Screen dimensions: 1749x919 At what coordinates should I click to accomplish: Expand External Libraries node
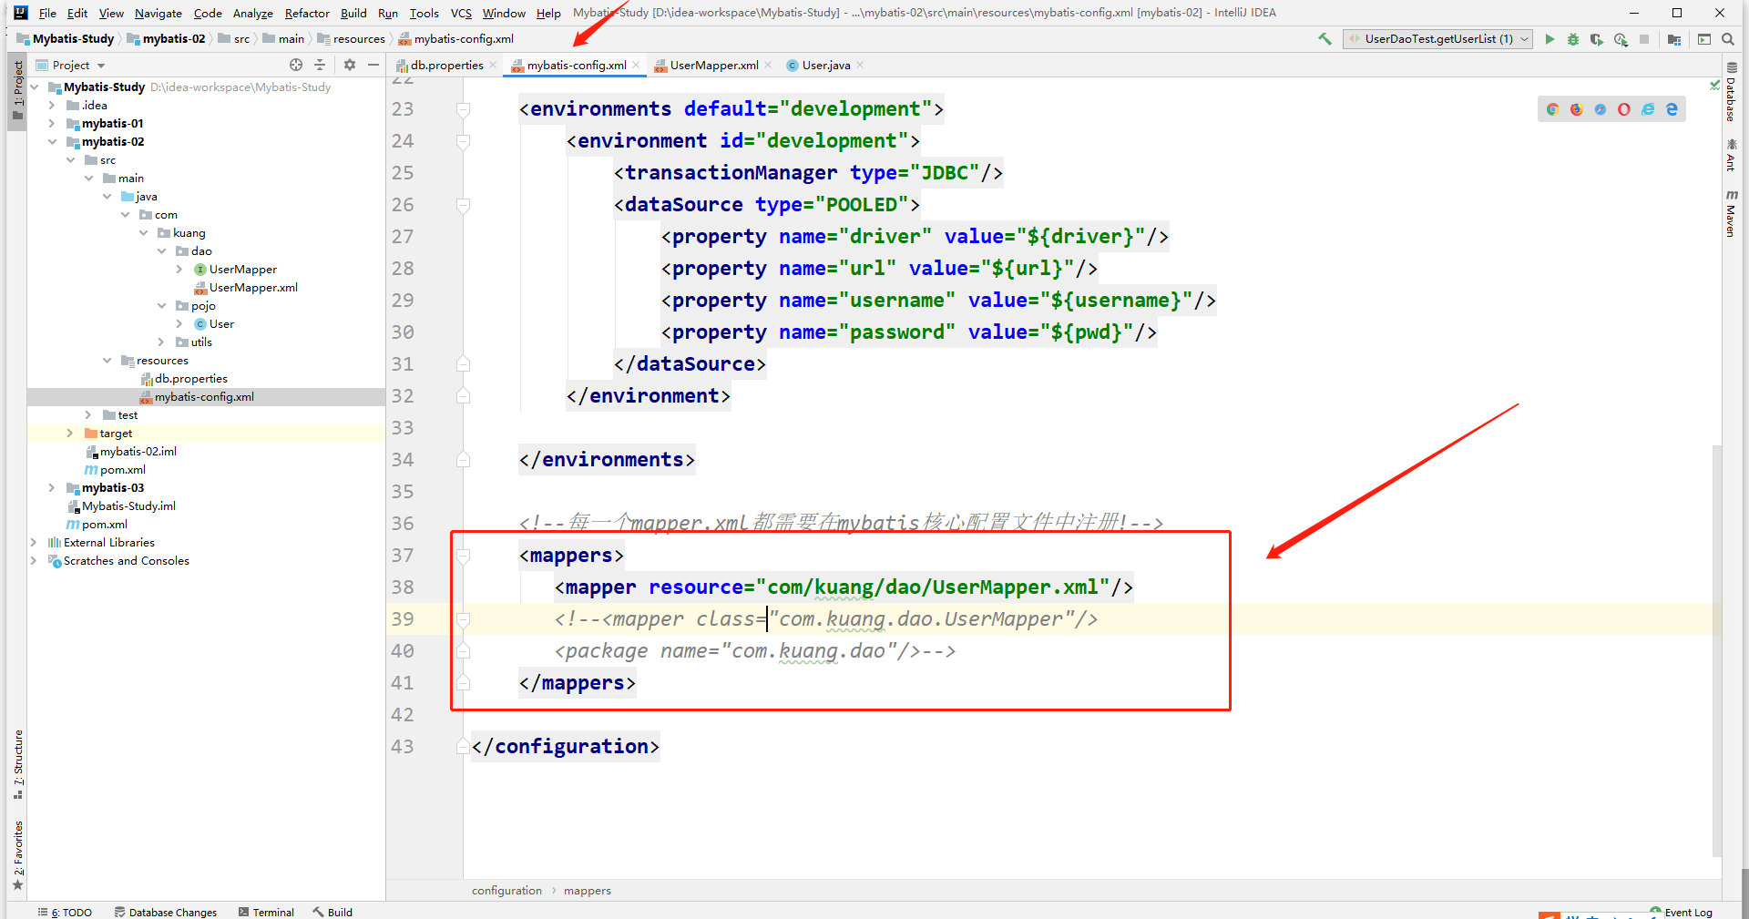[x=34, y=543]
